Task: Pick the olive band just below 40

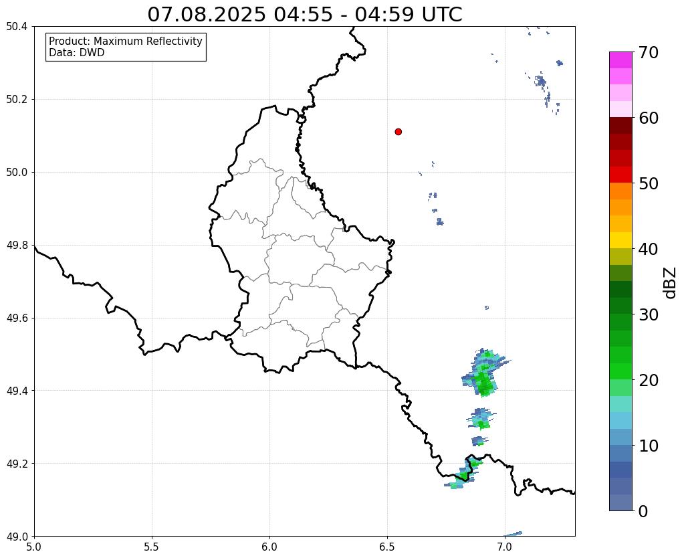Action: point(620,257)
